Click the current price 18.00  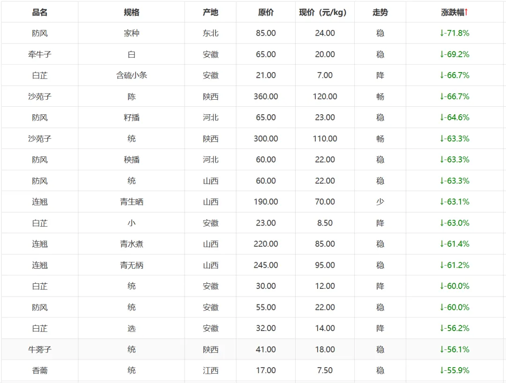click(x=325, y=349)
